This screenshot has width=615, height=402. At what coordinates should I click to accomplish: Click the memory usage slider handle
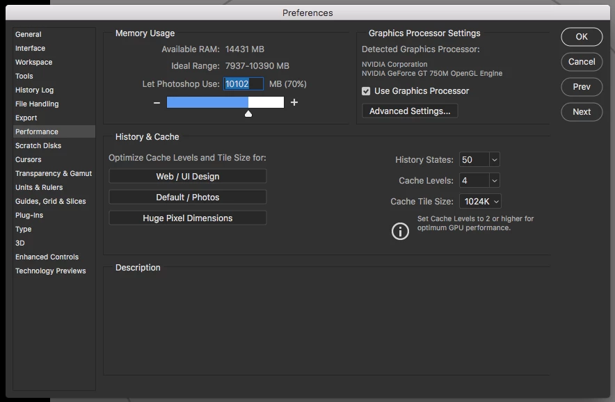coord(248,114)
